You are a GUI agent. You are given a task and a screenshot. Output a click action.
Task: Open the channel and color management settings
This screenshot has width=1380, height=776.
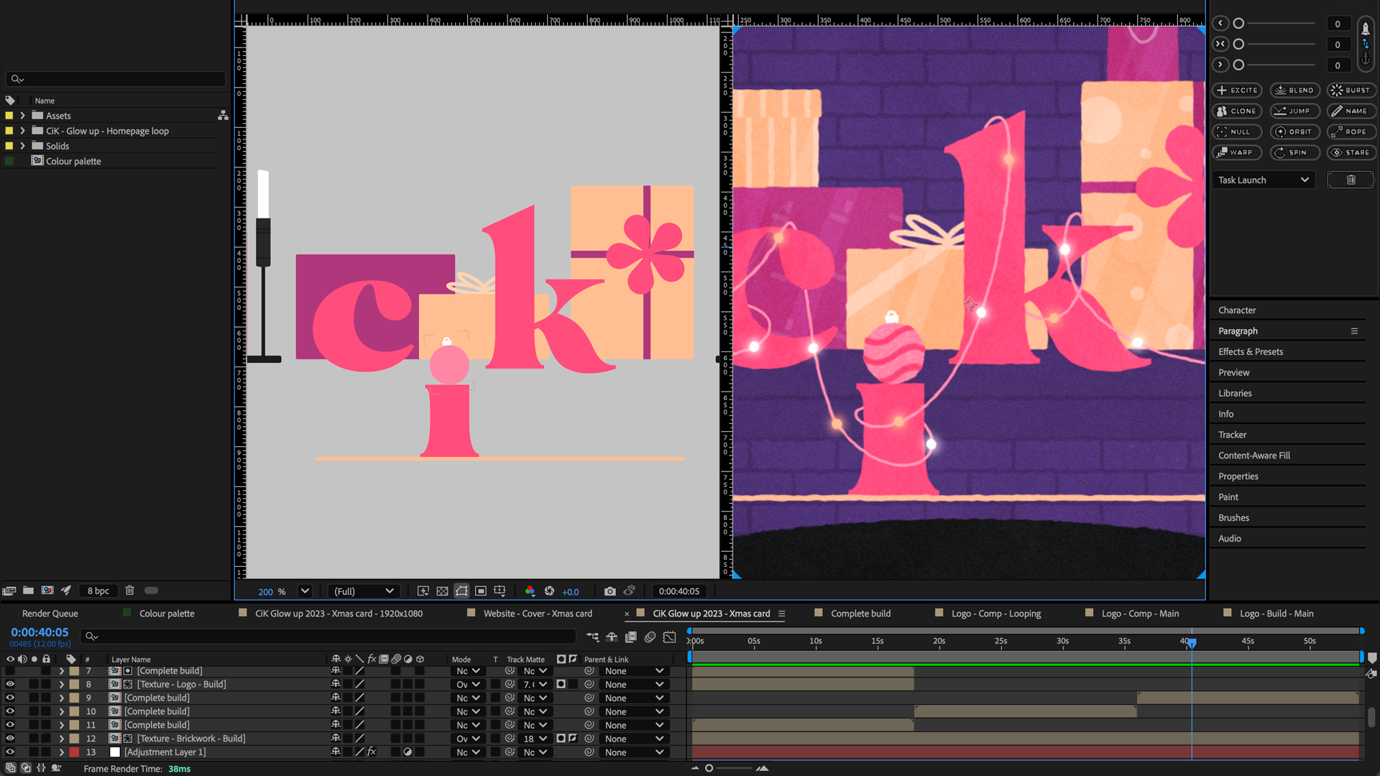pyautogui.click(x=530, y=591)
